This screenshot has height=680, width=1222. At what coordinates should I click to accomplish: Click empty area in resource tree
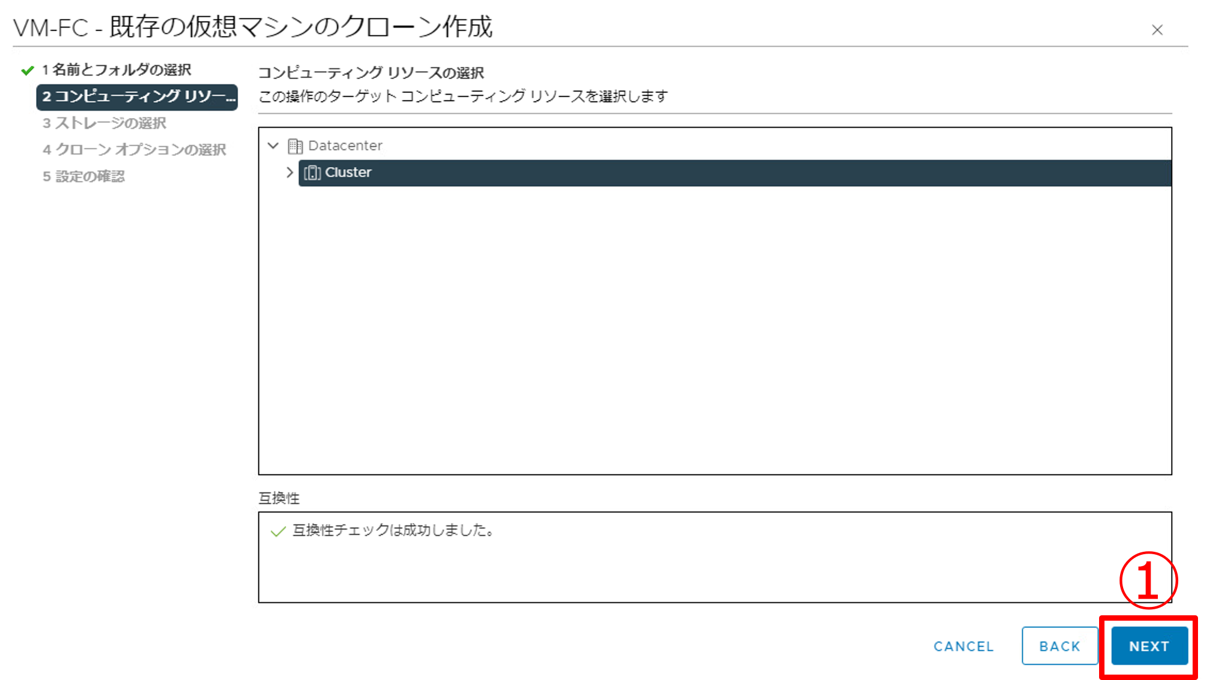pyautogui.click(x=714, y=330)
